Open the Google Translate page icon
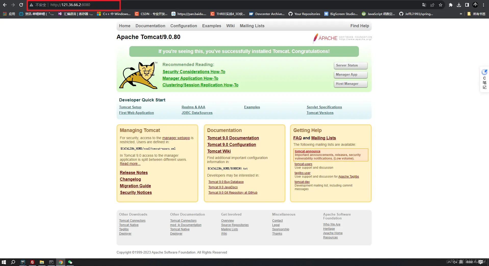Image resolution: width=489 pixels, height=266 pixels. coord(424,5)
